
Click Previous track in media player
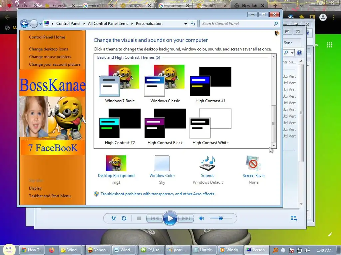155,218
